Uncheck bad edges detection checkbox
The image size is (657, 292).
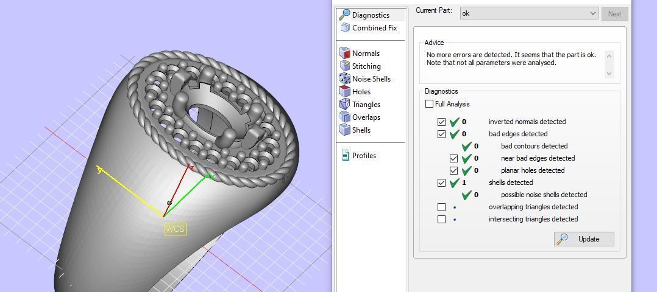click(441, 134)
